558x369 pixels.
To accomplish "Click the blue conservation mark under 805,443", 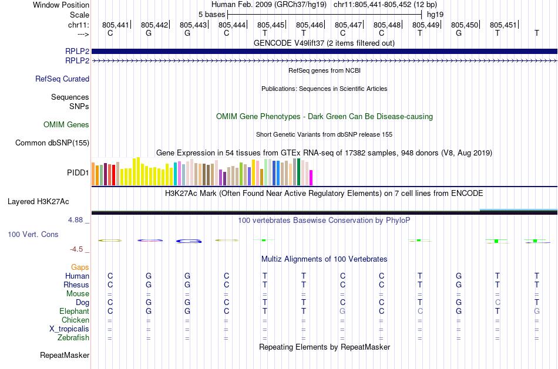I will pyautogui.click(x=189, y=241).
